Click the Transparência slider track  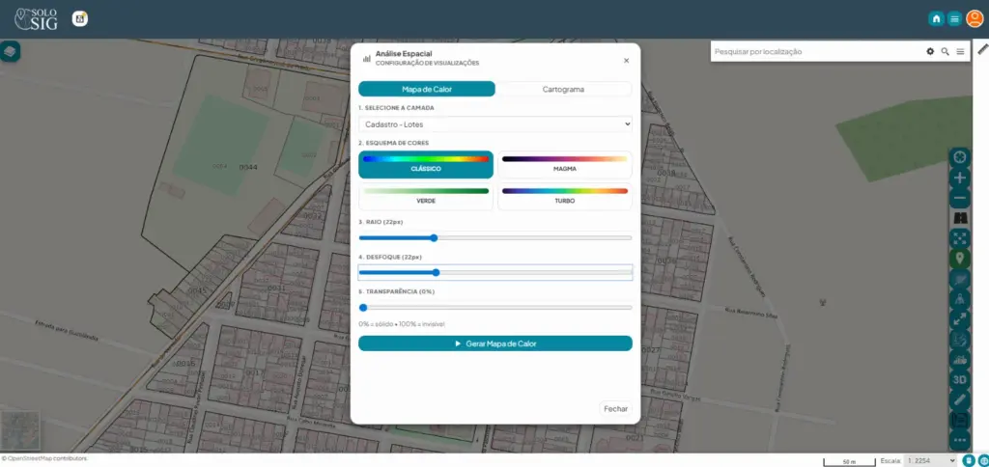tap(494, 307)
